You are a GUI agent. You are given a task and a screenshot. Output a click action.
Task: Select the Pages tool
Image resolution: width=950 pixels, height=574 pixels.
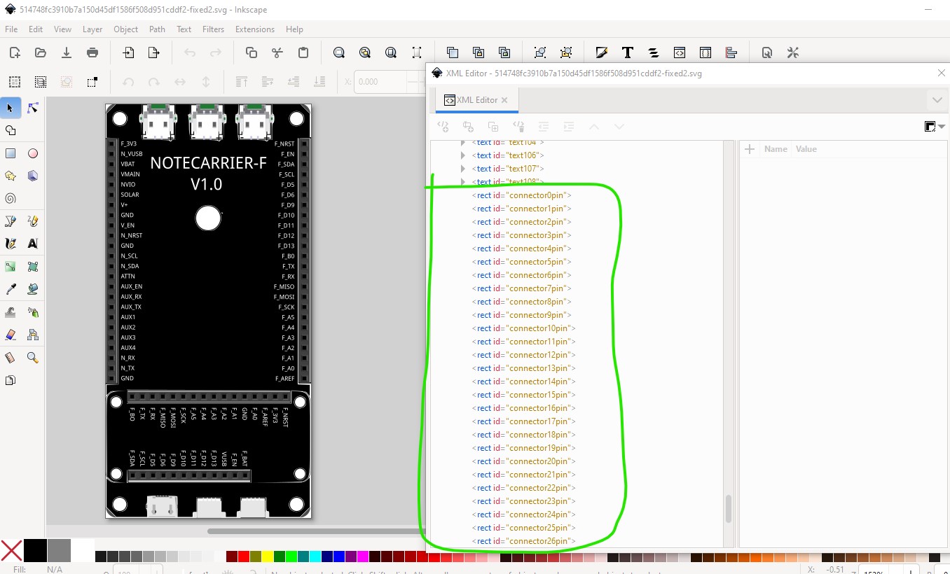[11, 380]
